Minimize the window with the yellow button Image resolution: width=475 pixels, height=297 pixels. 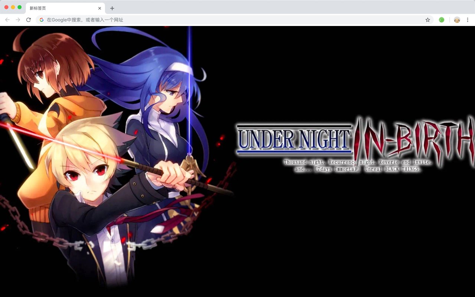(x=13, y=7)
